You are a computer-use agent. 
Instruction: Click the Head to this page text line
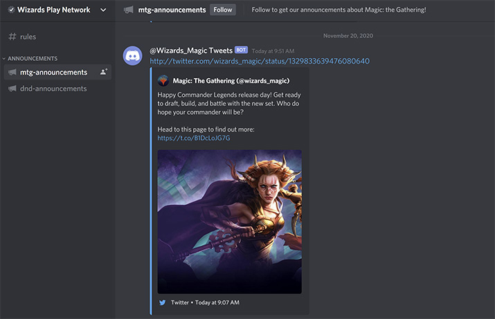point(206,129)
